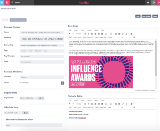Decrease indent in Core Copy editor

click(x=116, y=34)
